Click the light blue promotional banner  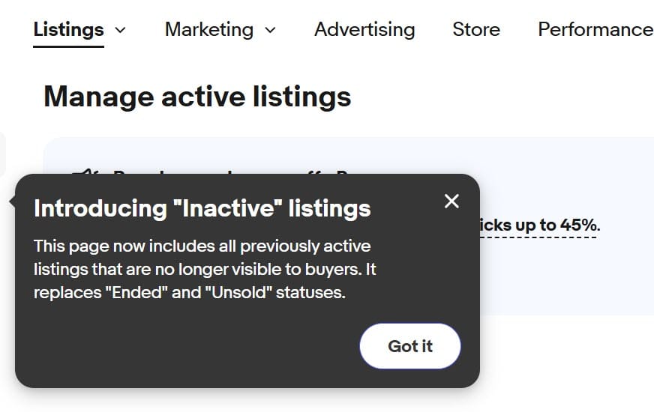click(x=562, y=277)
